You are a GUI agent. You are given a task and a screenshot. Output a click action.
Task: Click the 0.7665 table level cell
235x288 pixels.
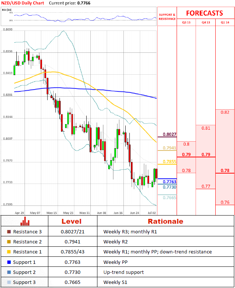(73, 282)
